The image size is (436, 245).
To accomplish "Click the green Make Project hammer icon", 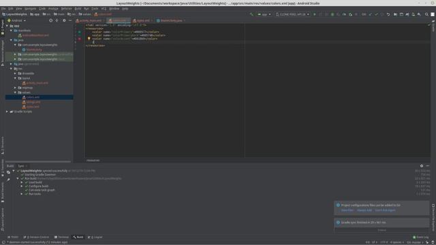I will (x=251, y=14).
